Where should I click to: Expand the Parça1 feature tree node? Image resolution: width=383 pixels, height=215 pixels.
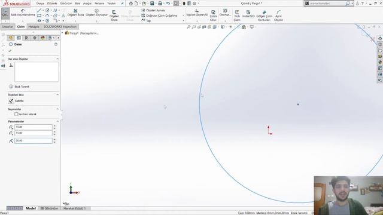pos(62,33)
